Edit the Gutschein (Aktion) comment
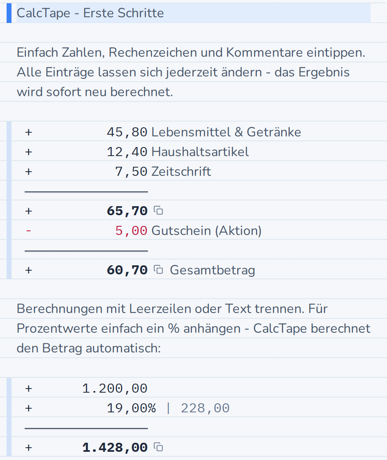 pos(206,230)
